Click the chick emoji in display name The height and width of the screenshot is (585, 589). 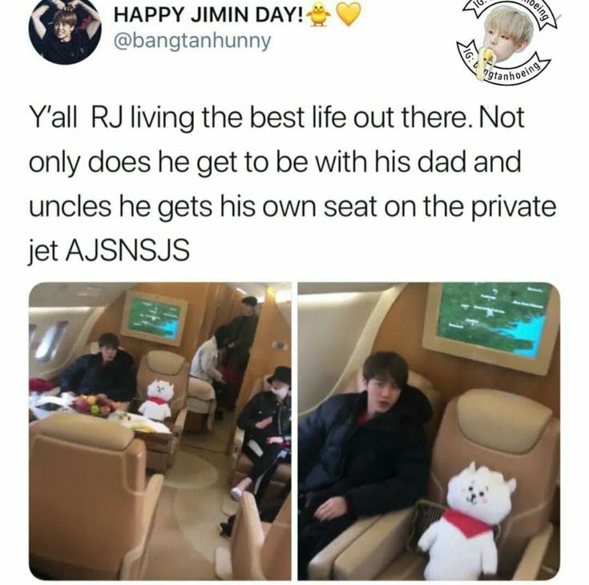319,14
